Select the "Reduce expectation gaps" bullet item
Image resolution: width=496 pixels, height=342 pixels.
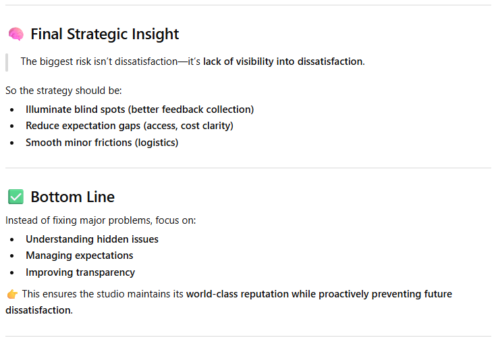click(130, 126)
